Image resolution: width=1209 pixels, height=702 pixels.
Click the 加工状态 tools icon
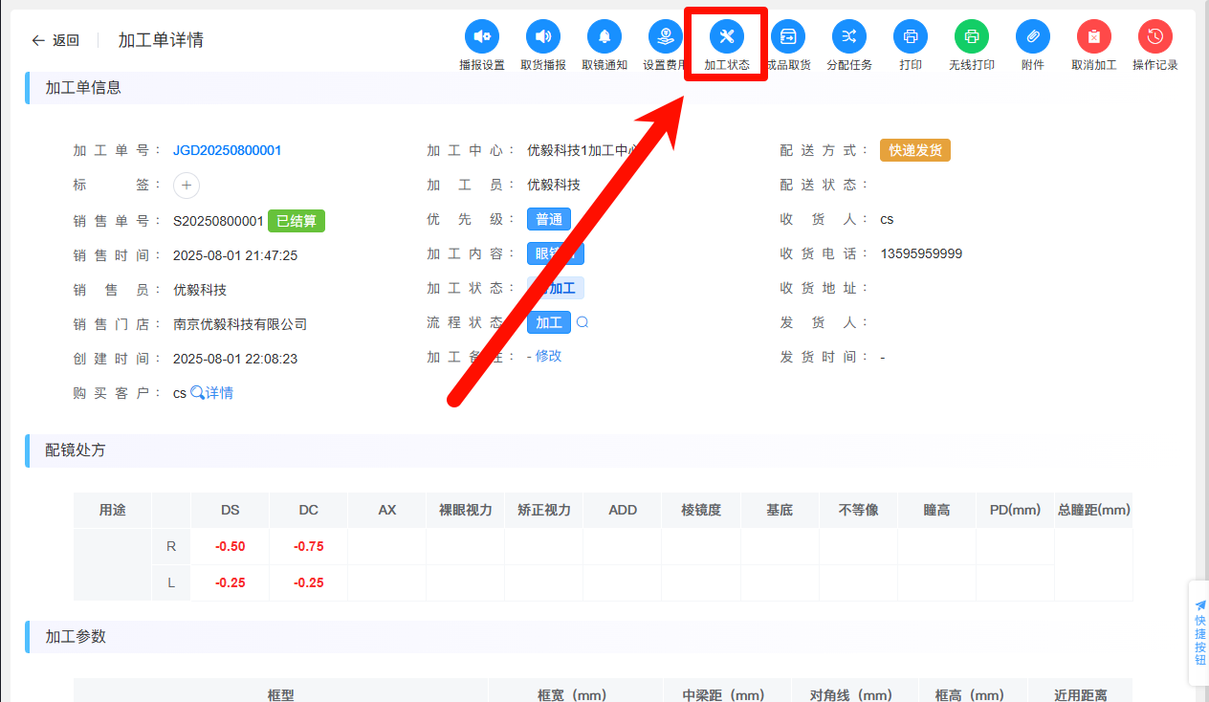pos(727,37)
